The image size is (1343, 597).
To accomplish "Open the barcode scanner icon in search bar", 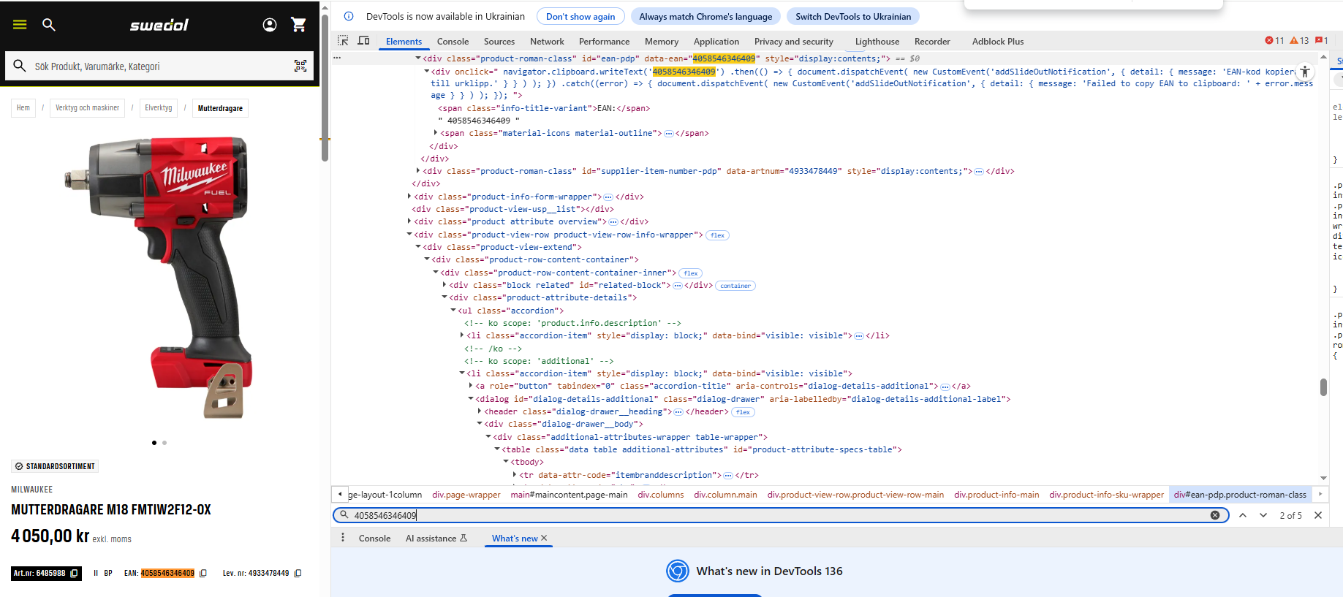I will click(300, 66).
